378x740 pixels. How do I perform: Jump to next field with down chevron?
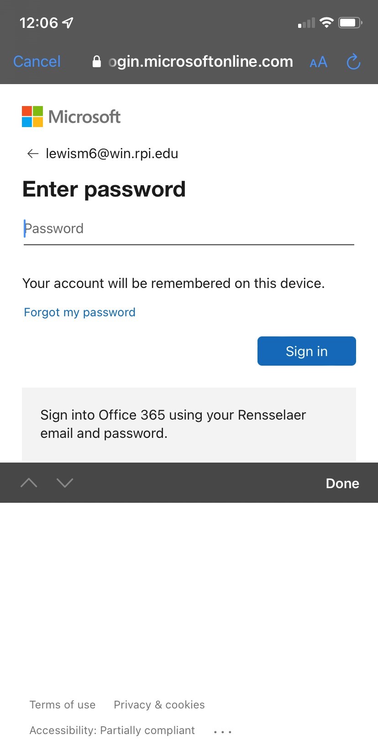[x=65, y=483]
